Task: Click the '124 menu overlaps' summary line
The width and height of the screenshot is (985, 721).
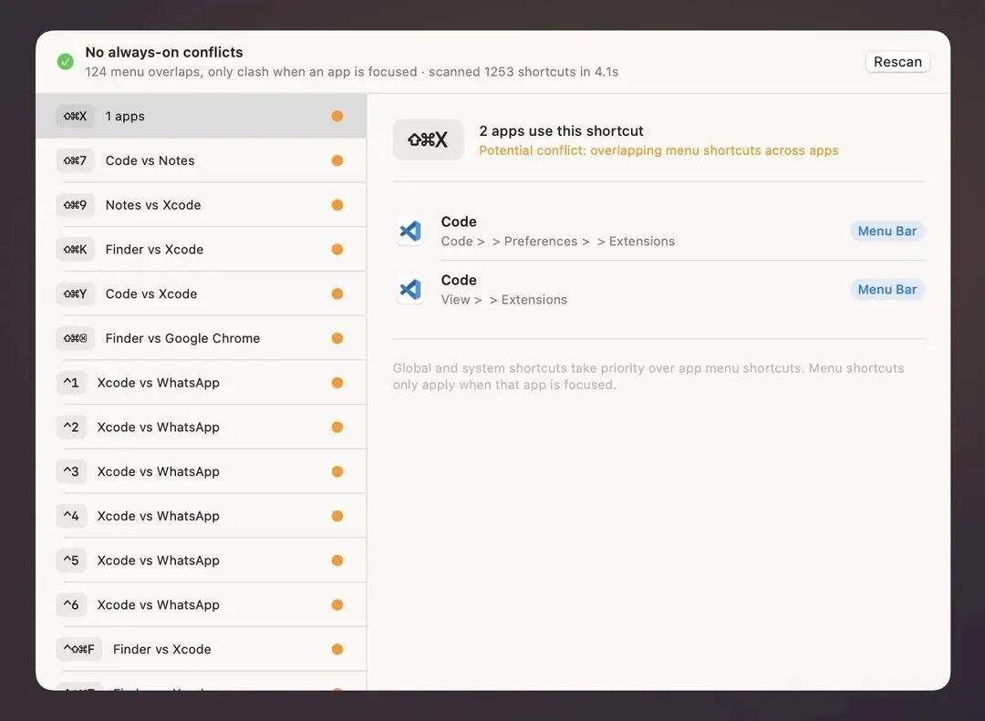Action: [352, 72]
